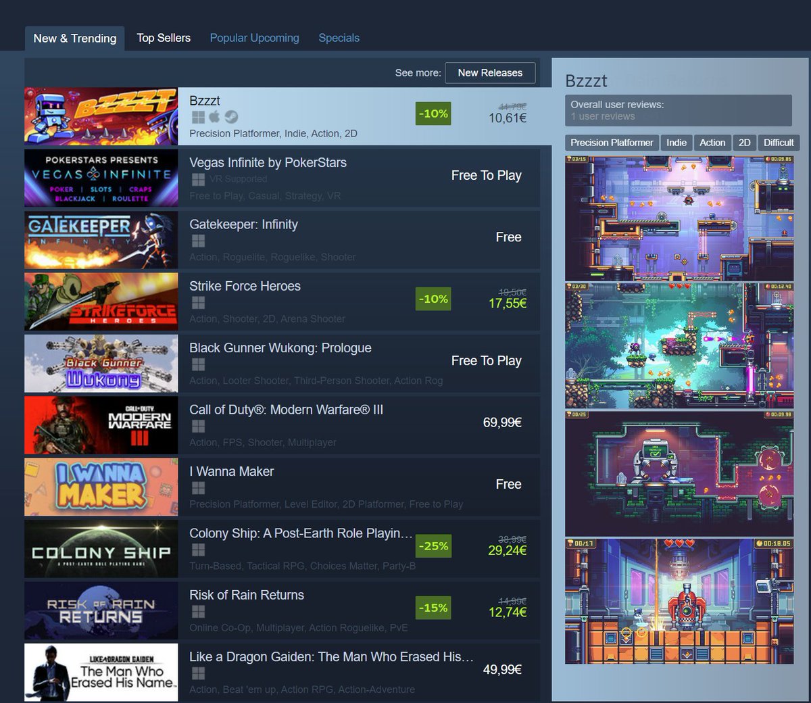Click Windows icon under Risk of Rain Returns
The width and height of the screenshot is (811, 703).
pyautogui.click(x=198, y=611)
